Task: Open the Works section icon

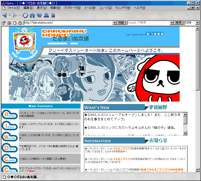Action: 10,137
